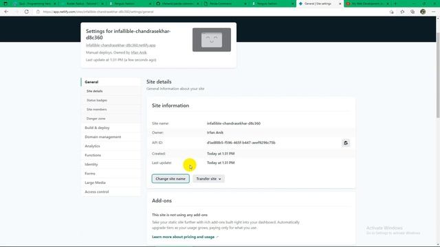Switch to the Quiz - Programming Hero tab
Viewport: 440px width, 247px height.
tap(35, 3)
